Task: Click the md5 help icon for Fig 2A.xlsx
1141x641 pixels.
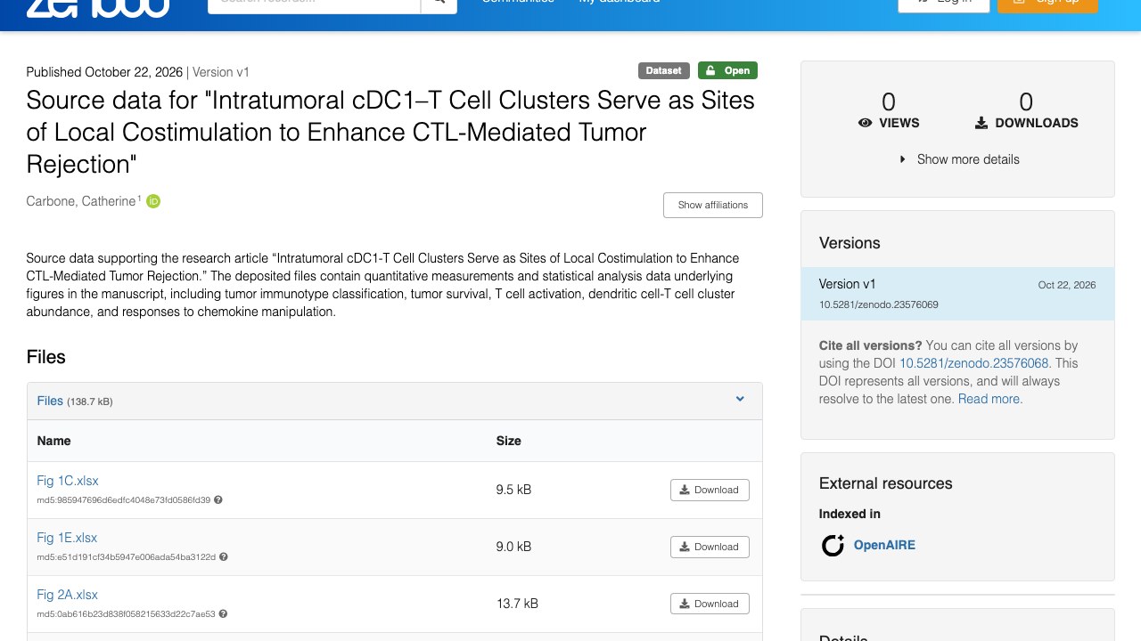Action: click(x=223, y=614)
